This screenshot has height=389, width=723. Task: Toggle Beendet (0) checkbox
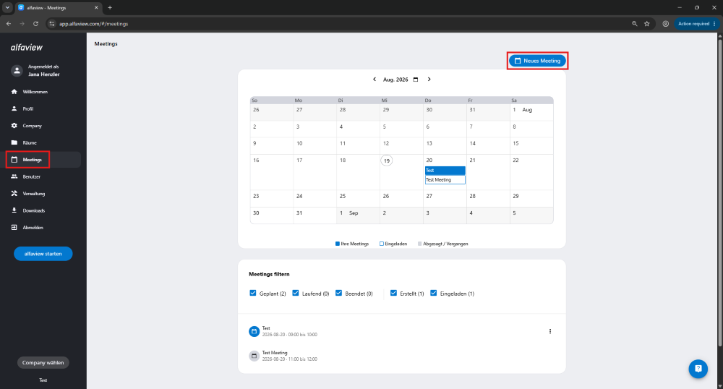pos(338,293)
